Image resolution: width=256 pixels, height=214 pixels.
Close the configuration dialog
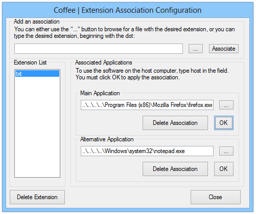(x=216, y=197)
